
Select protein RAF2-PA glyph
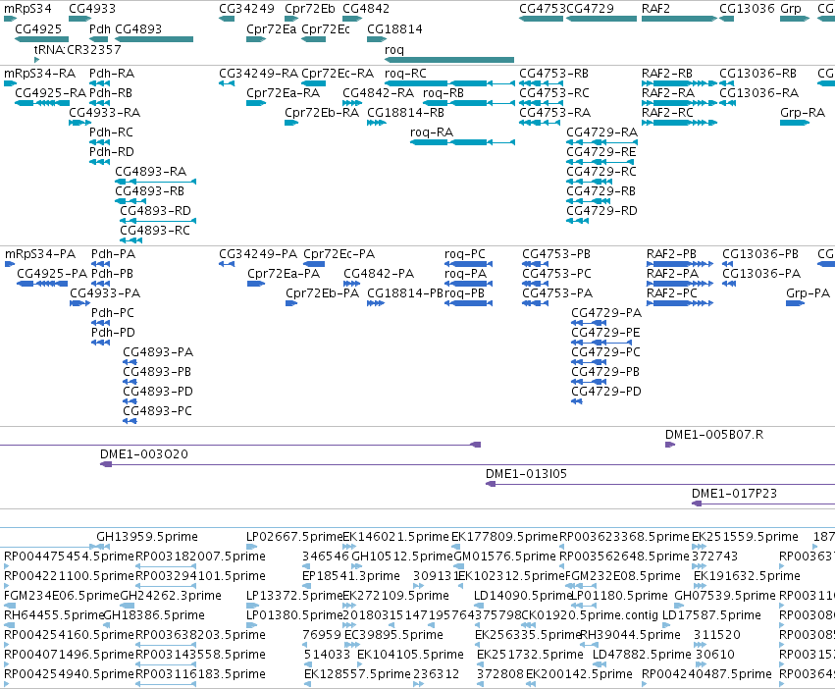click(x=680, y=284)
